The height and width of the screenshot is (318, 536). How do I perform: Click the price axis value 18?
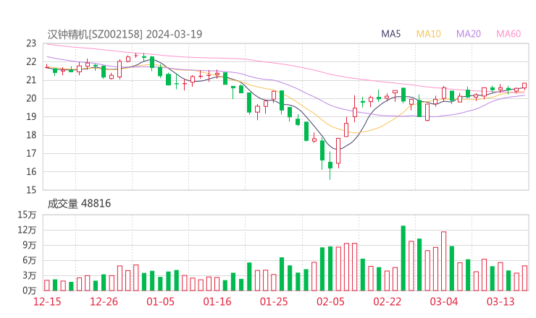(31, 135)
